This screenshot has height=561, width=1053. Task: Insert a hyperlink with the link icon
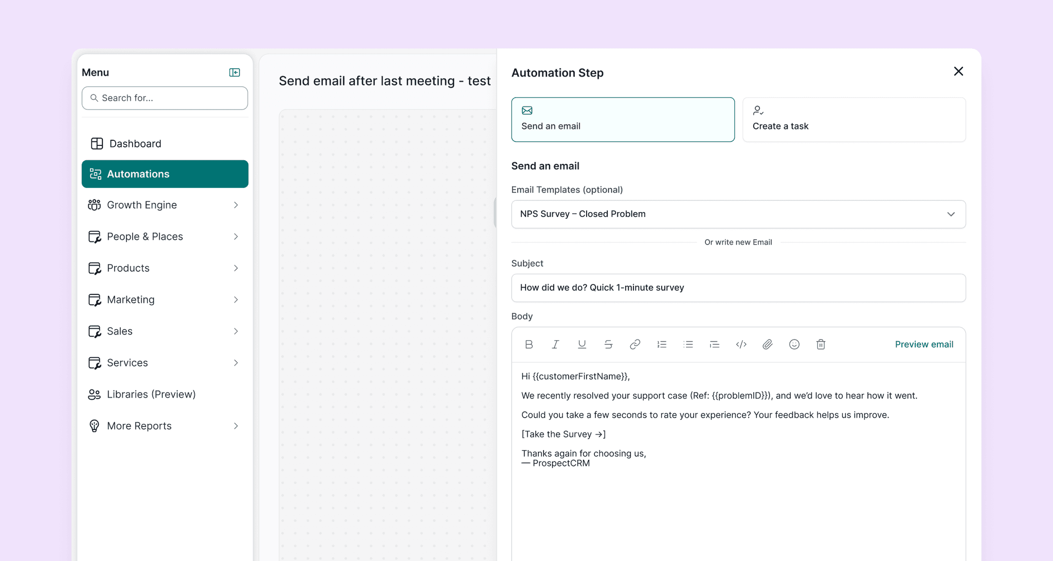pos(635,344)
